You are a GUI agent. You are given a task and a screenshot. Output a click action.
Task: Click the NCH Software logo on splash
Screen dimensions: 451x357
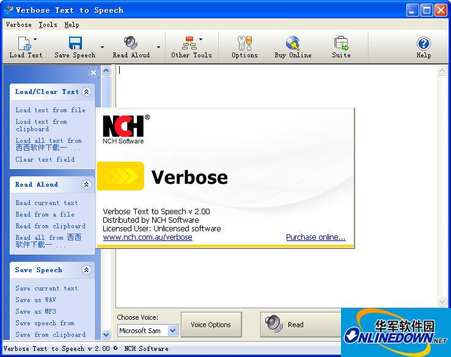[x=126, y=129]
